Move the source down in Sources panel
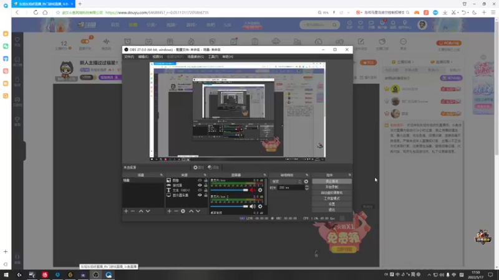 [198, 211]
